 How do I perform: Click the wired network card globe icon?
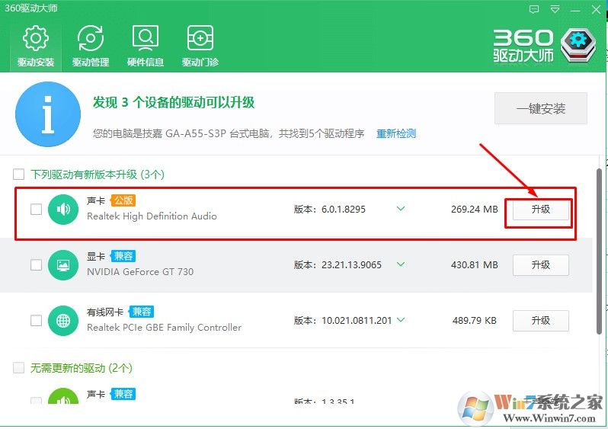pos(63,320)
